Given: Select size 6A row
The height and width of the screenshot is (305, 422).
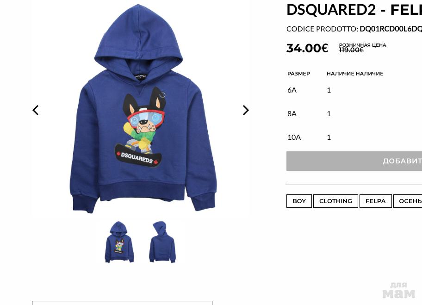Looking at the screenshot, I should pyautogui.click(x=354, y=90).
